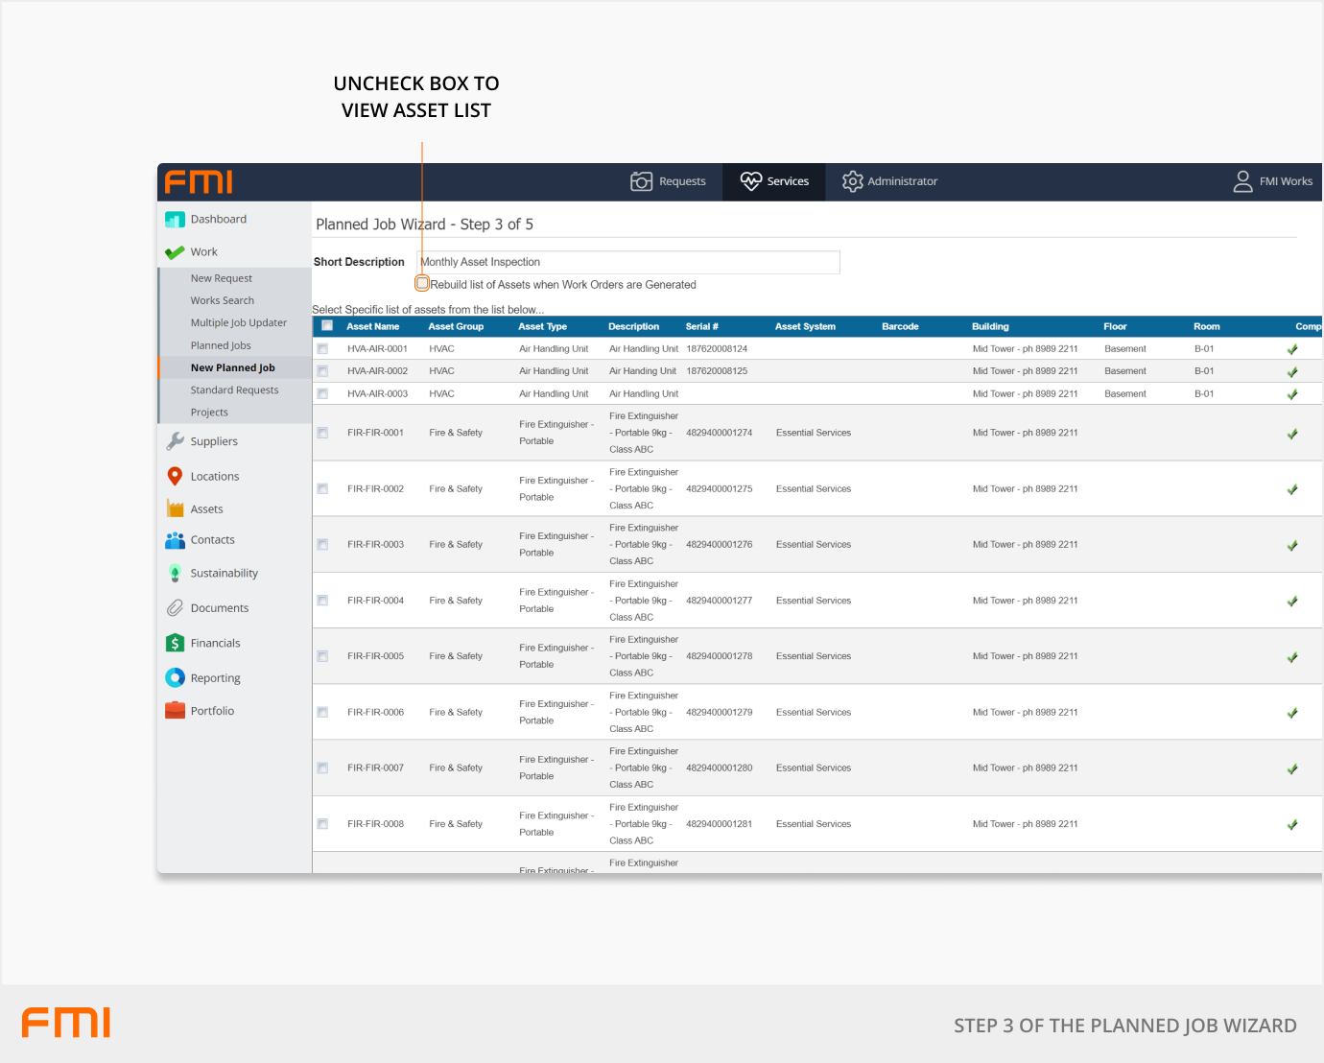This screenshot has height=1063, width=1324.
Task: Click the Locations map pin icon
Action: (x=175, y=477)
